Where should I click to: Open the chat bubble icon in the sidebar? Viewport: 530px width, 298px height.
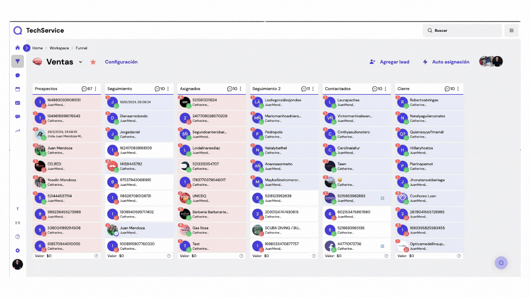(17, 75)
